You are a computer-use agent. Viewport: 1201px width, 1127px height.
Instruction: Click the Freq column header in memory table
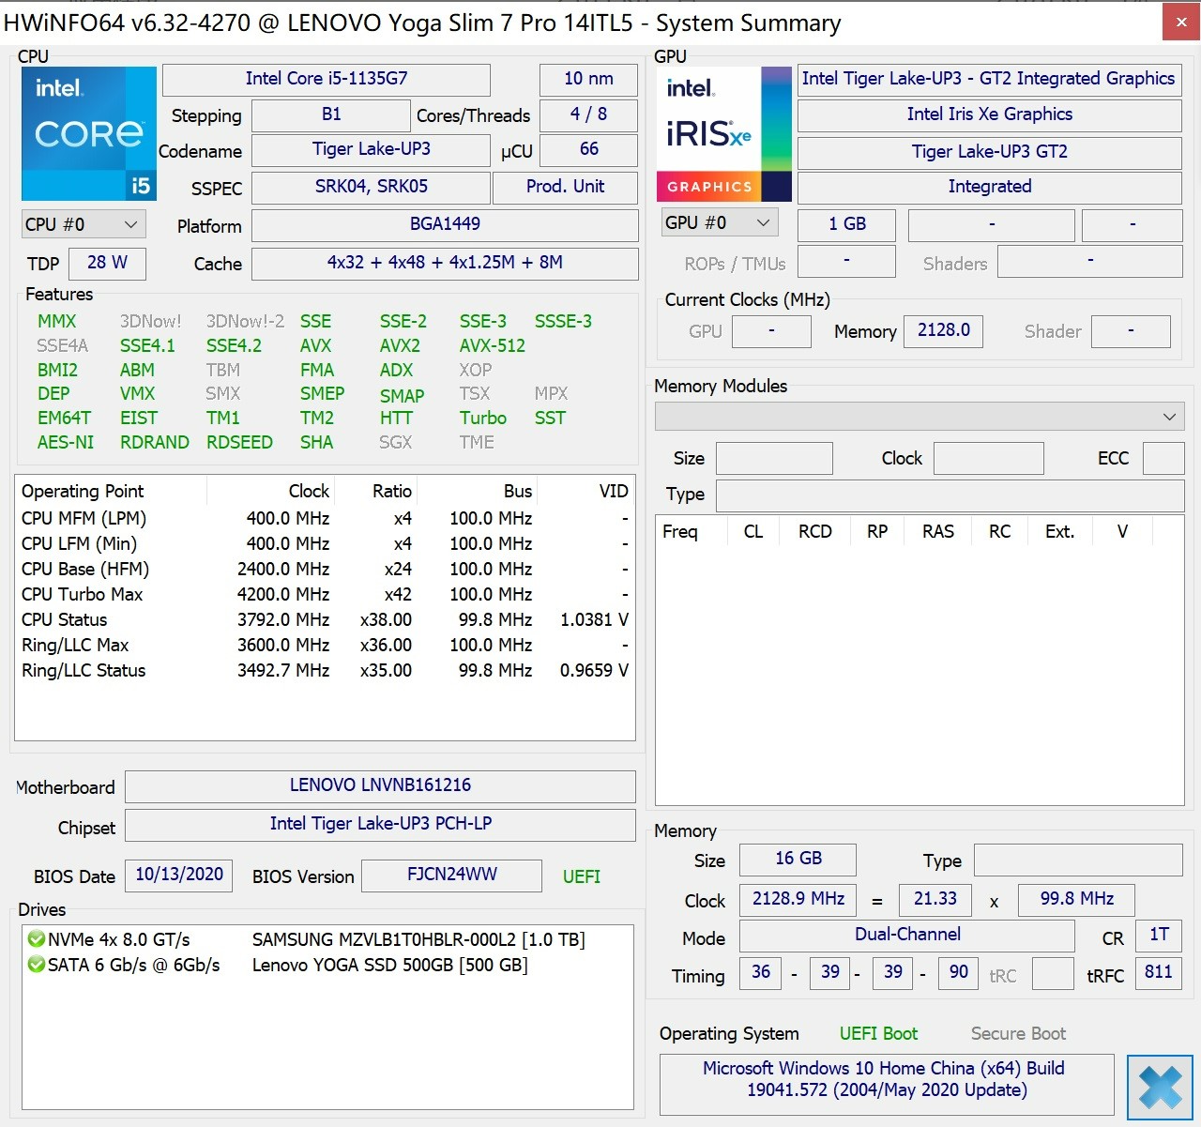[690, 532]
